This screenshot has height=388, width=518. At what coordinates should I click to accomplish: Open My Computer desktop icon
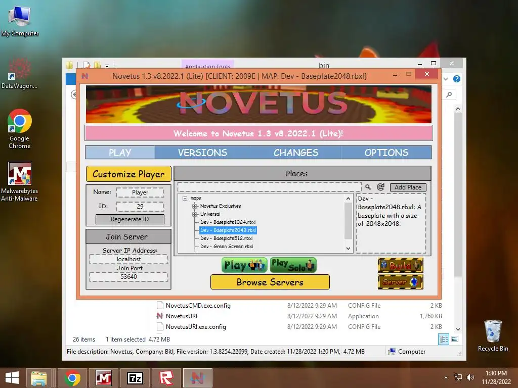[20, 20]
